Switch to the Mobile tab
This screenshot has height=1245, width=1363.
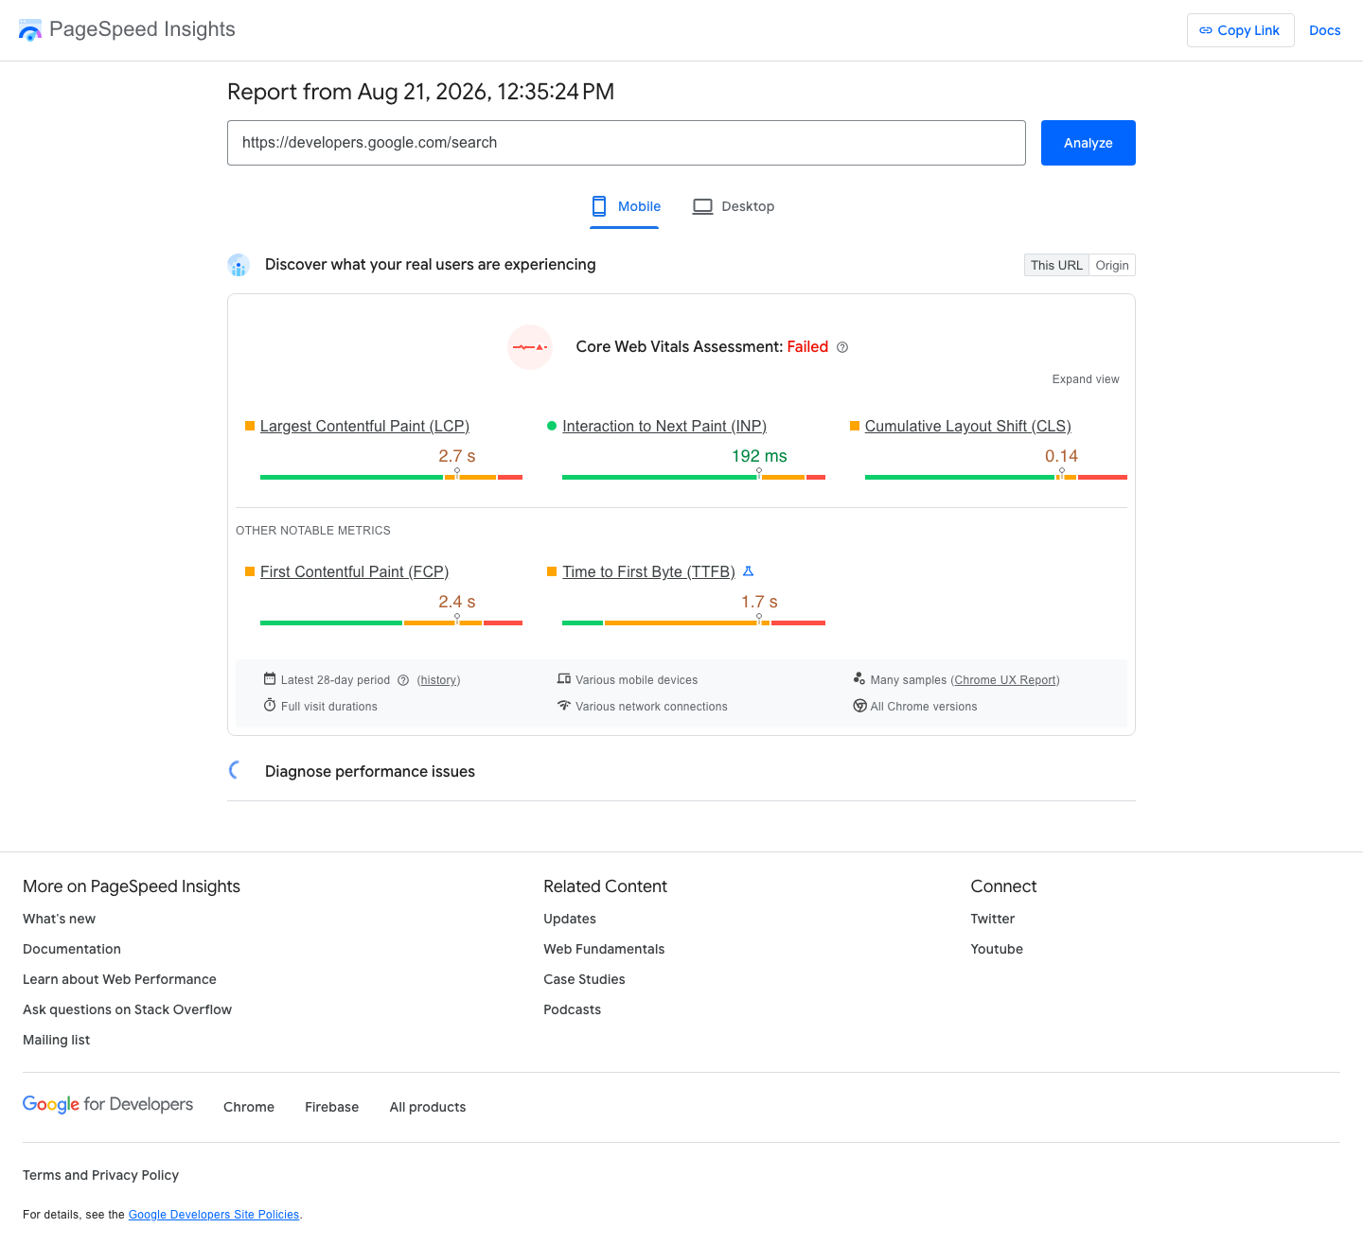(x=625, y=206)
